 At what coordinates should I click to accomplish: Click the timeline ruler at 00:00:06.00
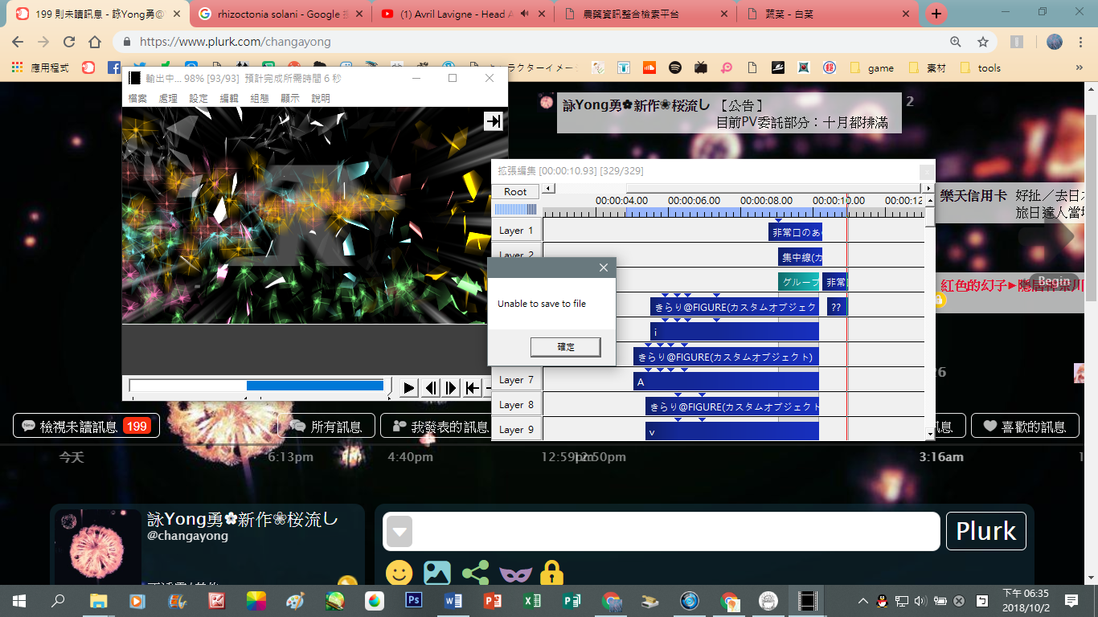coord(694,201)
